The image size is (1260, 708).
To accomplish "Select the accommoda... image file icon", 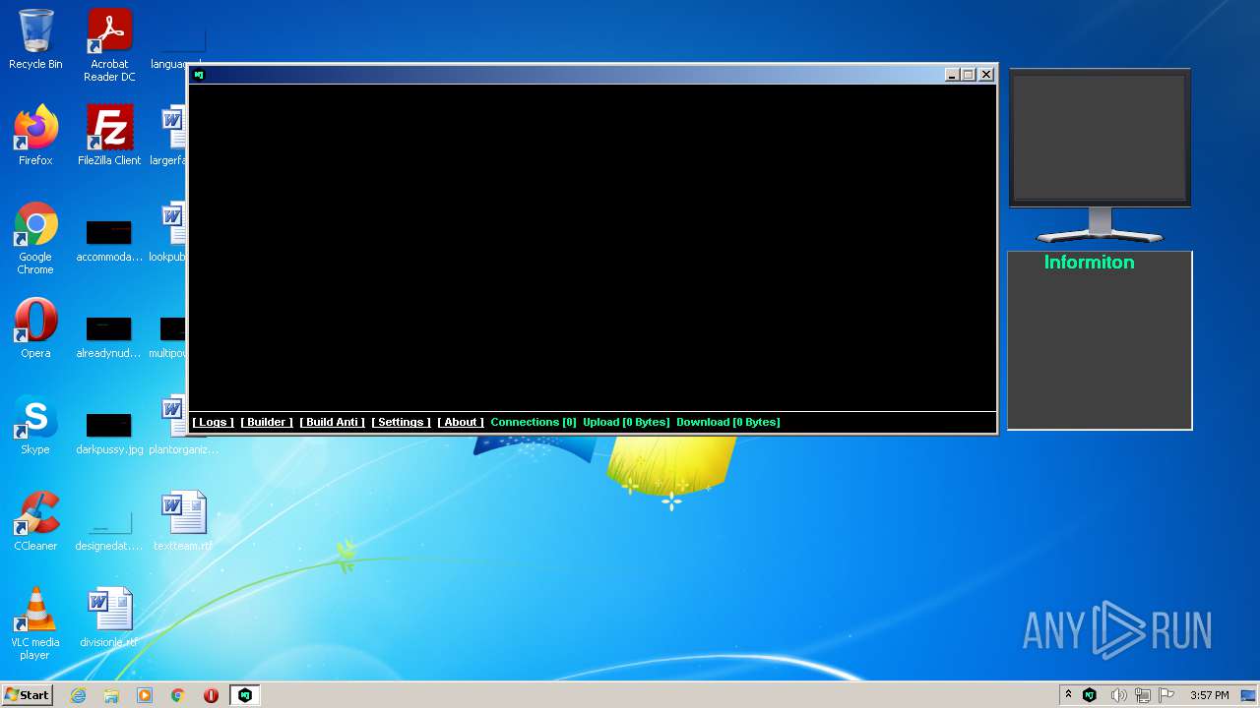I will 109,239.
